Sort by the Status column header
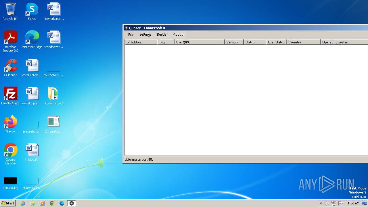The image size is (368, 207). [x=255, y=42]
